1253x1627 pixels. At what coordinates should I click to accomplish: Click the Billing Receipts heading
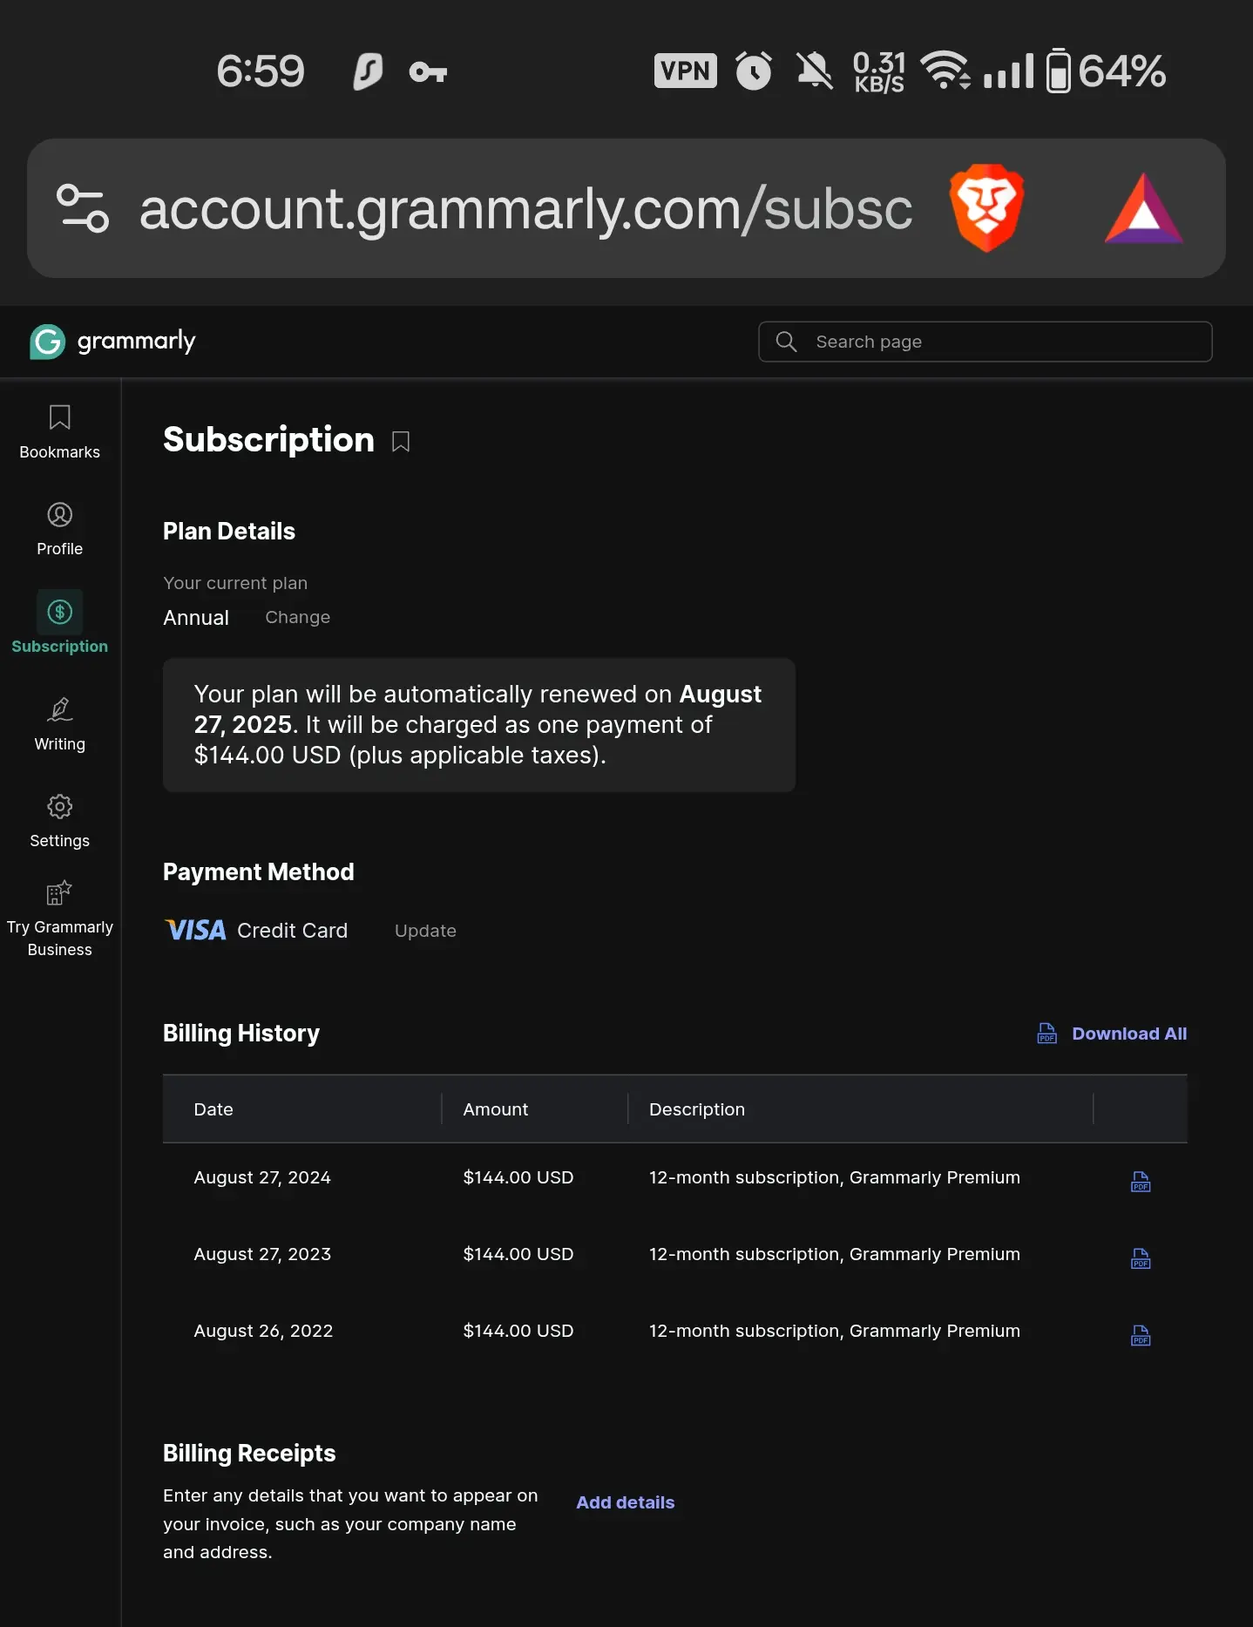tap(249, 1453)
